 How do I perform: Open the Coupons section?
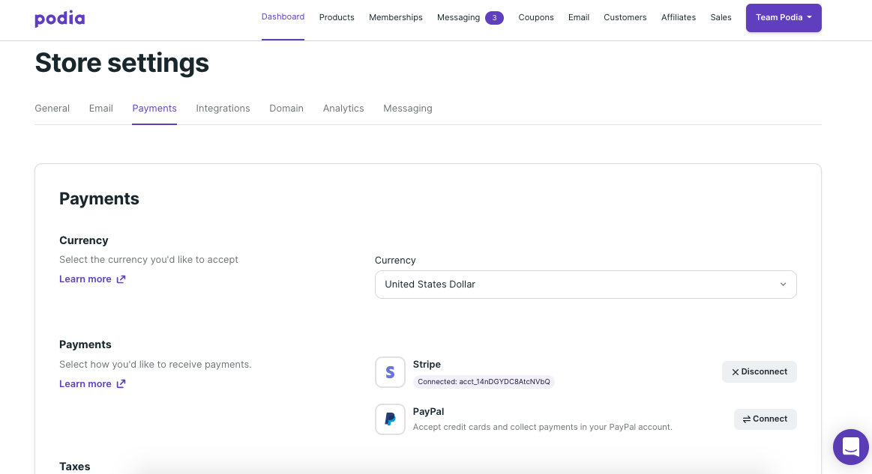click(x=536, y=17)
